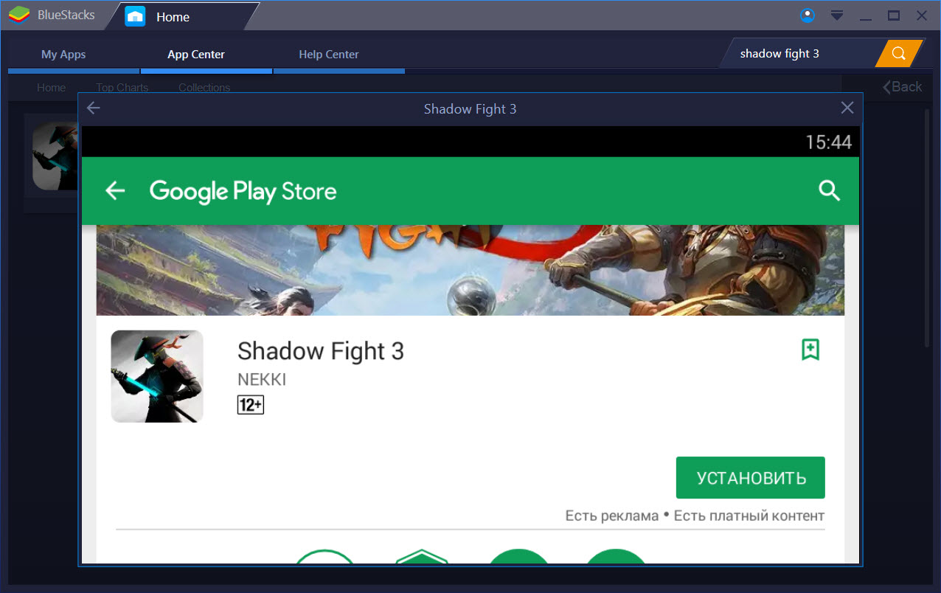Open the title bar dropdown menu arrow
This screenshot has height=593, width=941.
coord(837,15)
